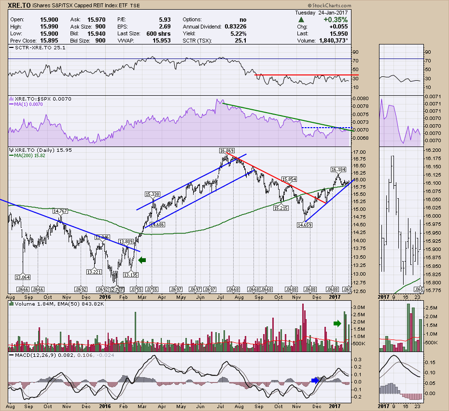Click the P/E value 5.93
The image size is (449, 411).
point(165,20)
